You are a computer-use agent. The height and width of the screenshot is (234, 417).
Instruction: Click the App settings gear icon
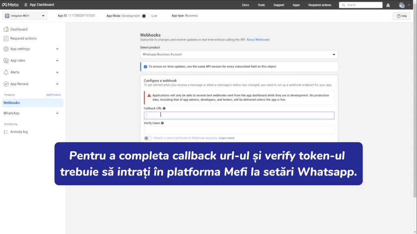tap(6, 49)
